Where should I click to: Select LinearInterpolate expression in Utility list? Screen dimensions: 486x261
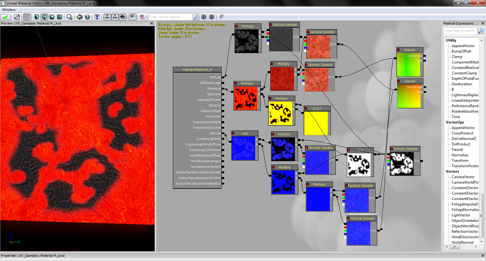(x=465, y=100)
